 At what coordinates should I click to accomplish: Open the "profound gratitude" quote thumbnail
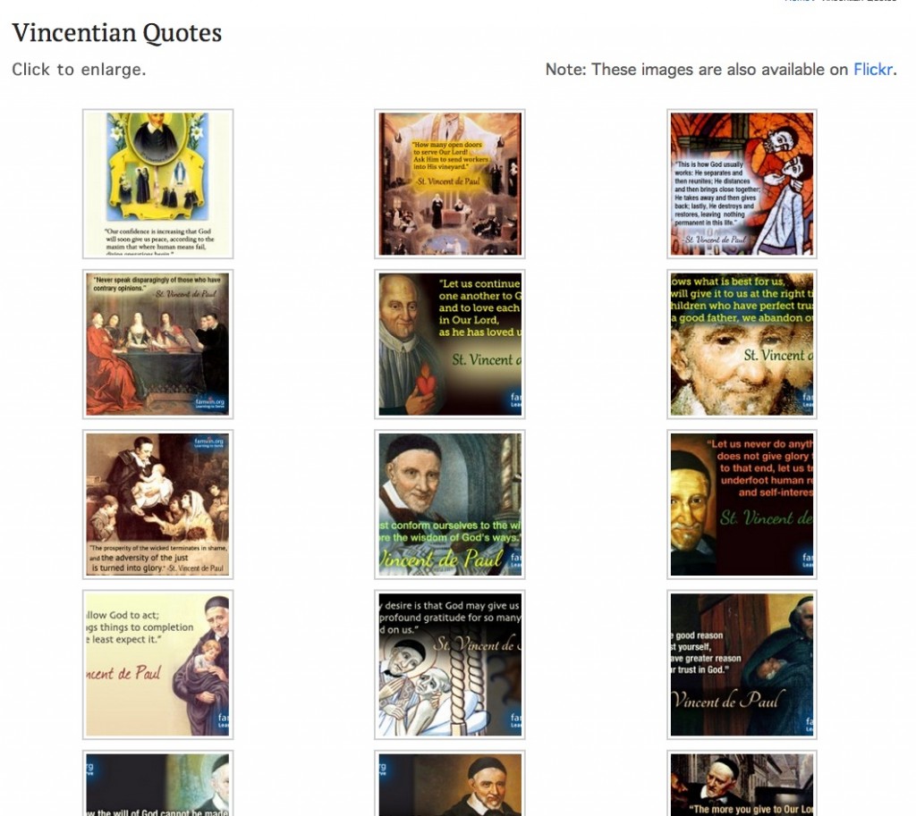click(x=450, y=665)
